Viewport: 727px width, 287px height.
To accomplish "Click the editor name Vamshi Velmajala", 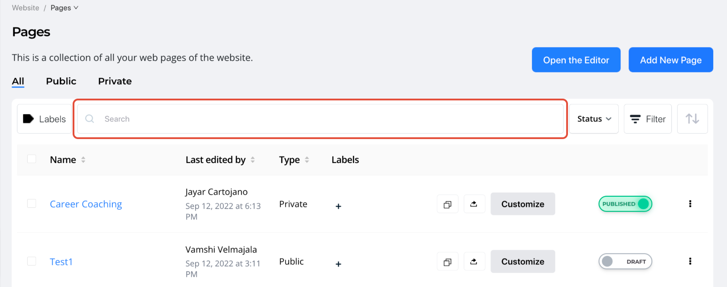I will [221, 250].
